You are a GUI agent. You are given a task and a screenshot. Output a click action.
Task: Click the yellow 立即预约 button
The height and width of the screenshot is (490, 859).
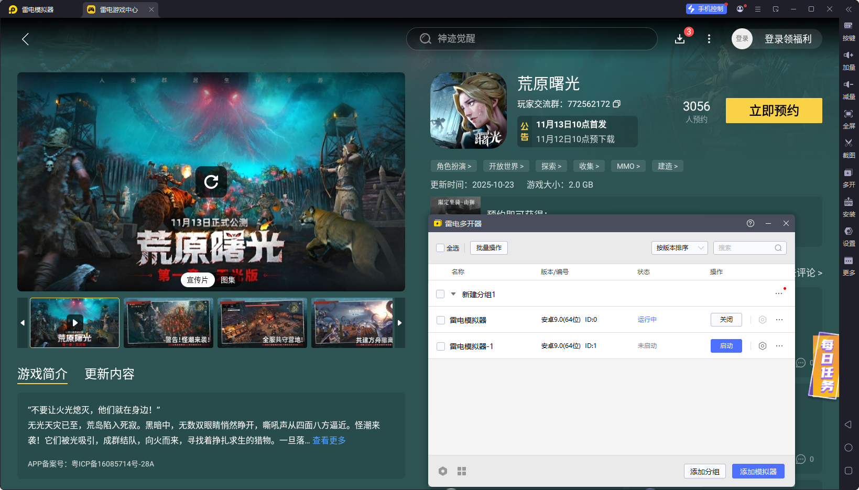[x=774, y=111]
